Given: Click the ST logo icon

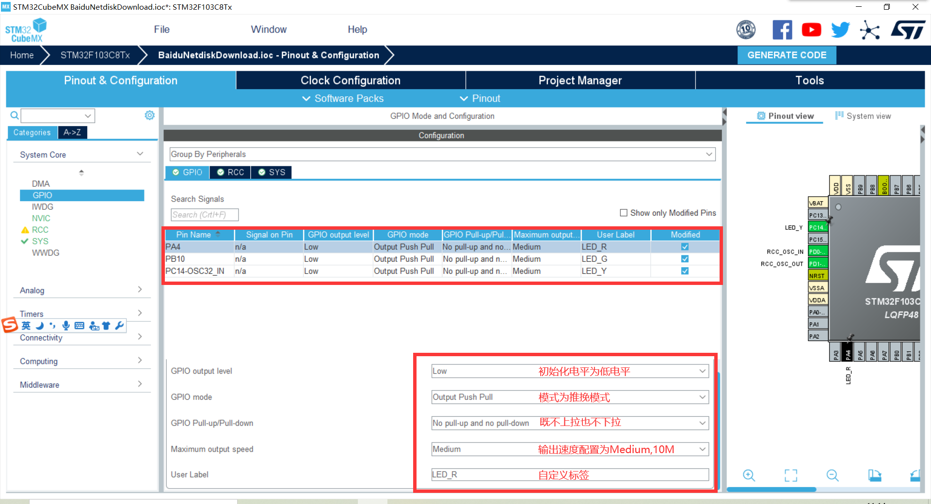Looking at the screenshot, I should [x=908, y=30].
